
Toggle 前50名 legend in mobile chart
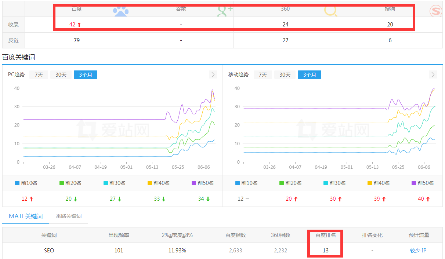tap(423, 183)
